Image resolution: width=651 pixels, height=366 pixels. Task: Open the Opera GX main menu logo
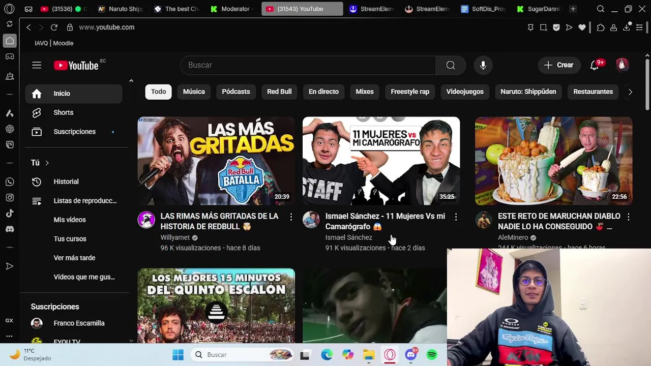coord(9,9)
